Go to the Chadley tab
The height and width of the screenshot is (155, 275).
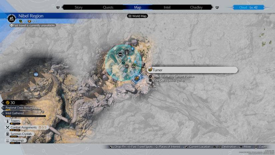point(196,7)
